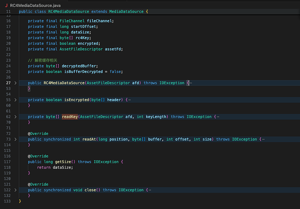Unfold the isEncrypted method using gutter arrow
300x209 pixels.
[16, 100]
